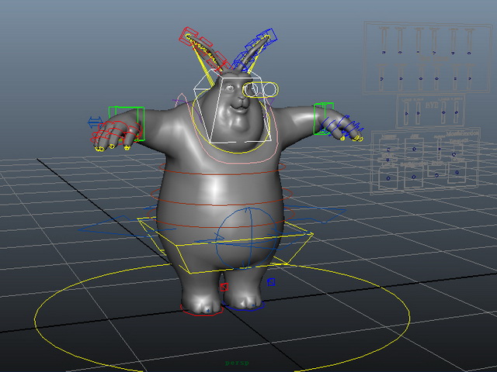This screenshot has height=372, width=497.
Task: Click the last slider handle in face panel top row
Action: pos(469,53)
